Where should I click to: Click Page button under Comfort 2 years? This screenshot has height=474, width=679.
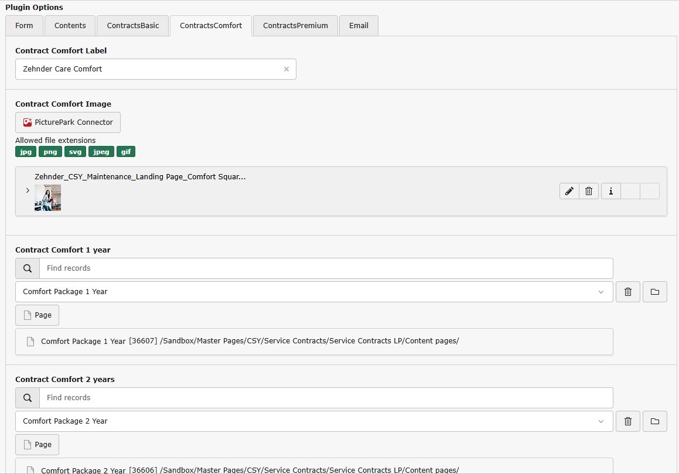tap(37, 445)
